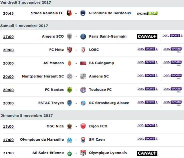Open the 15:00 OGC Nice match link

8,126
